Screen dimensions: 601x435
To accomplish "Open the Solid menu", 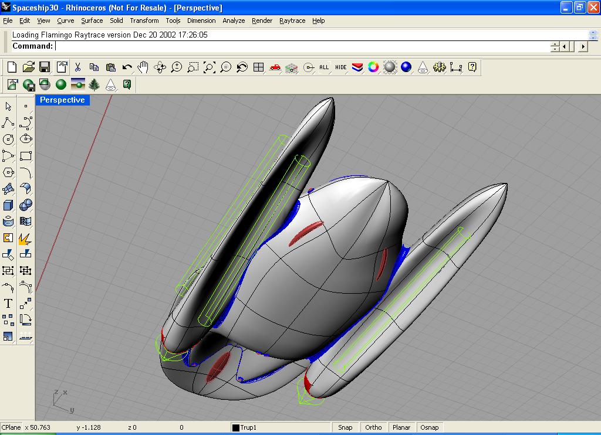I will [x=117, y=21].
